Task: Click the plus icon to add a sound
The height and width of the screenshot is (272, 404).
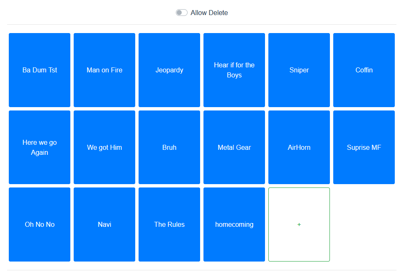Action: point(299,225)
